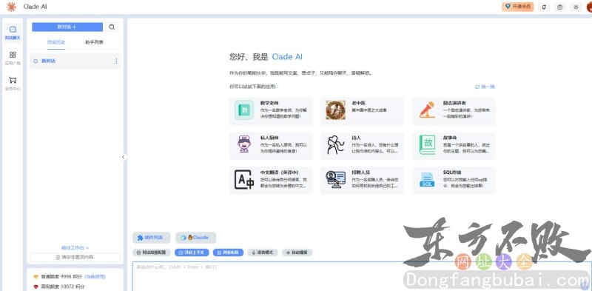The width and height of the screenshot is (592, 291).
Task: Click the 开通会员 diamond membership button
Action: [x=517, y=7]
